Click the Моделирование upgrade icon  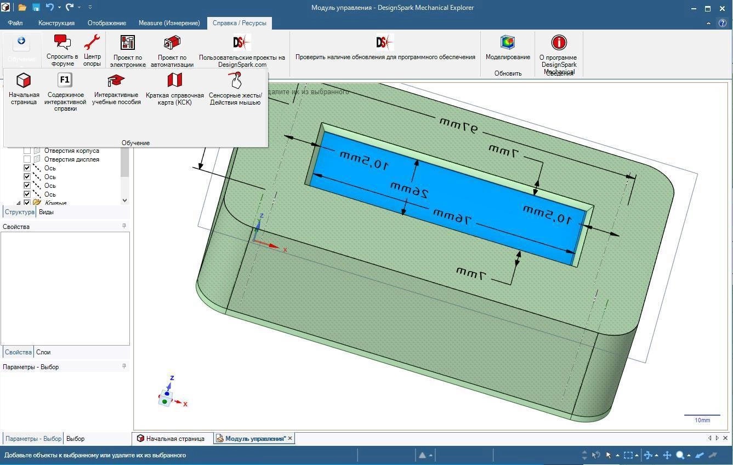(x=508, y=48)
